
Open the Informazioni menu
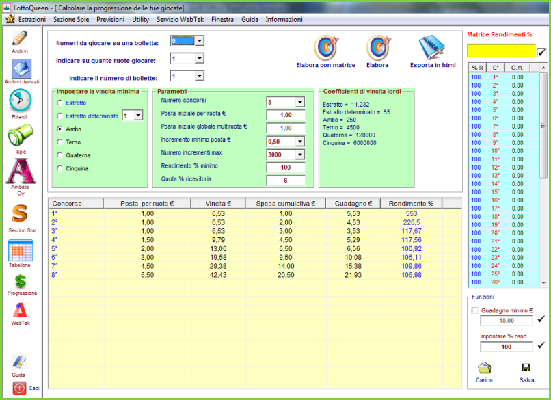[284, 19]
